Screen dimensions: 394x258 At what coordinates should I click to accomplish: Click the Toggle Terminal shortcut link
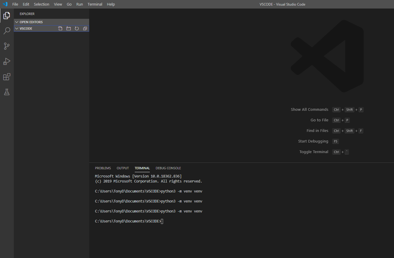[313, 152]
